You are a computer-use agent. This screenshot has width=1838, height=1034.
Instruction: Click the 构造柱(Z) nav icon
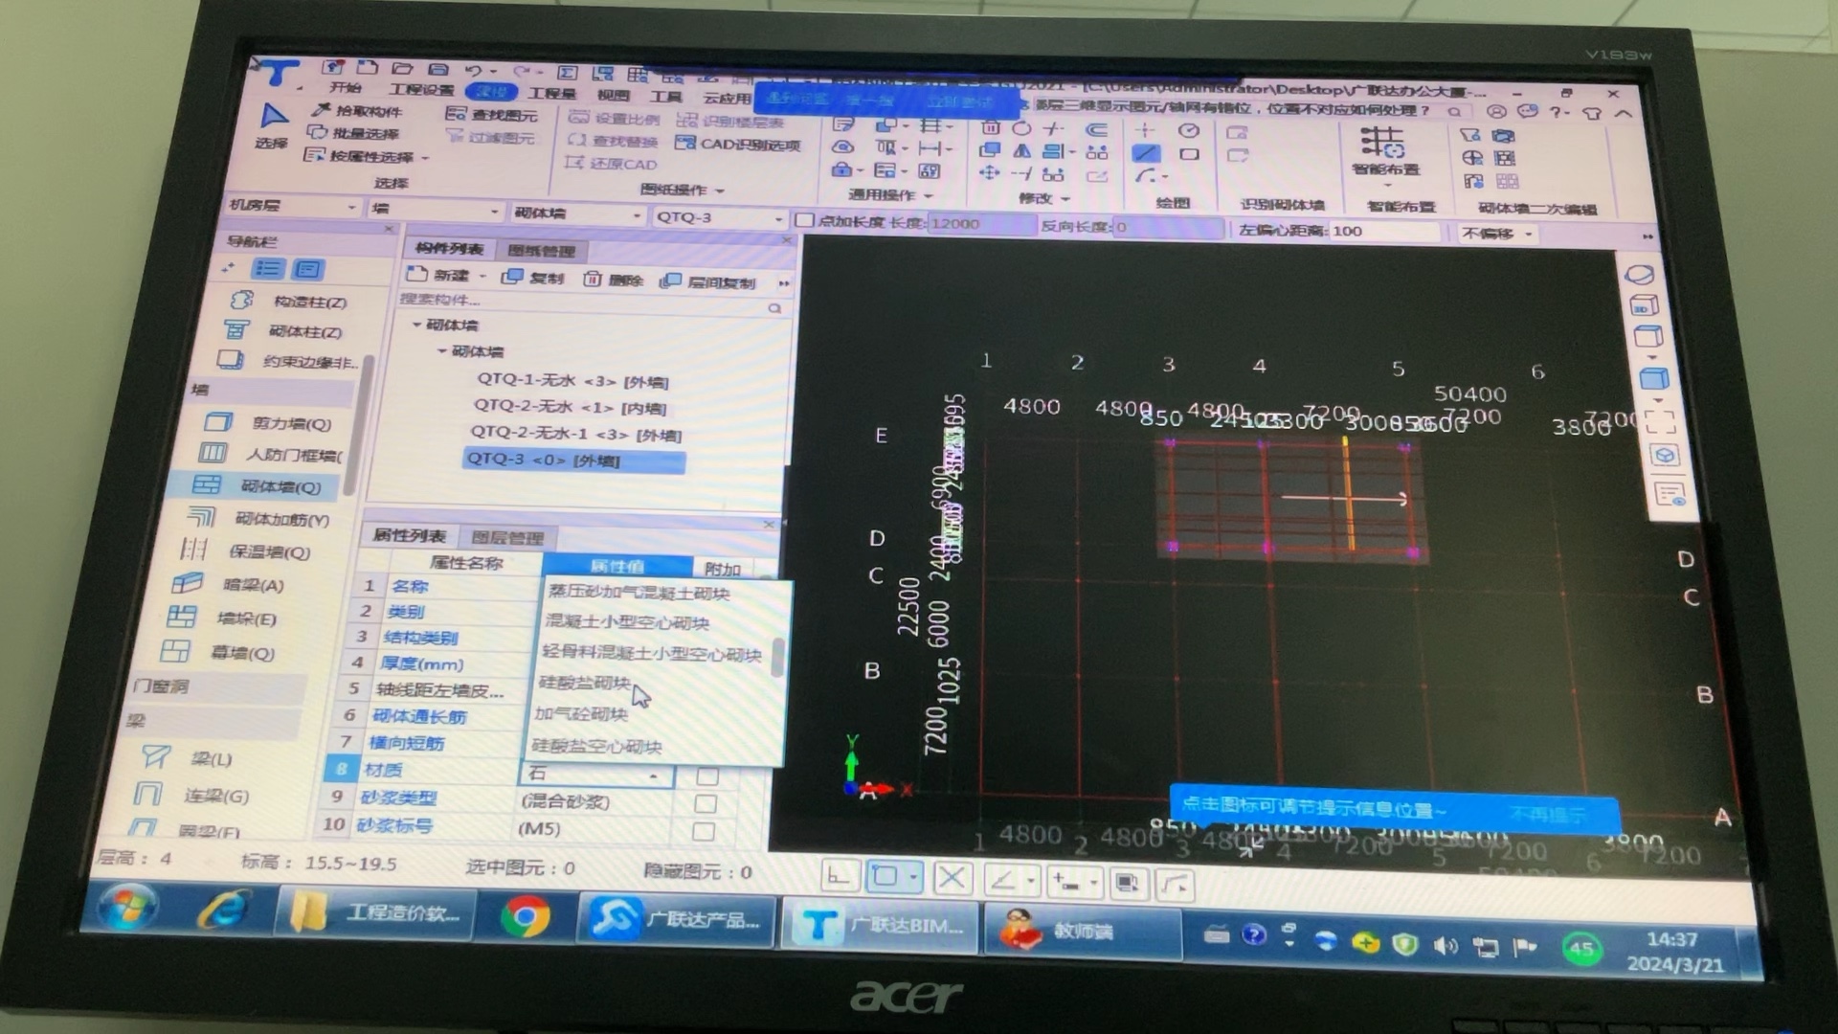[241, 300]
